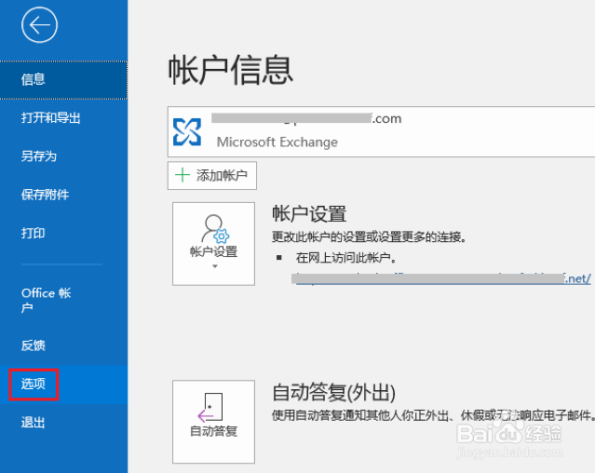Select 保存附件 in the sidebar
The image size is (595, 473).
click(63, 195)
